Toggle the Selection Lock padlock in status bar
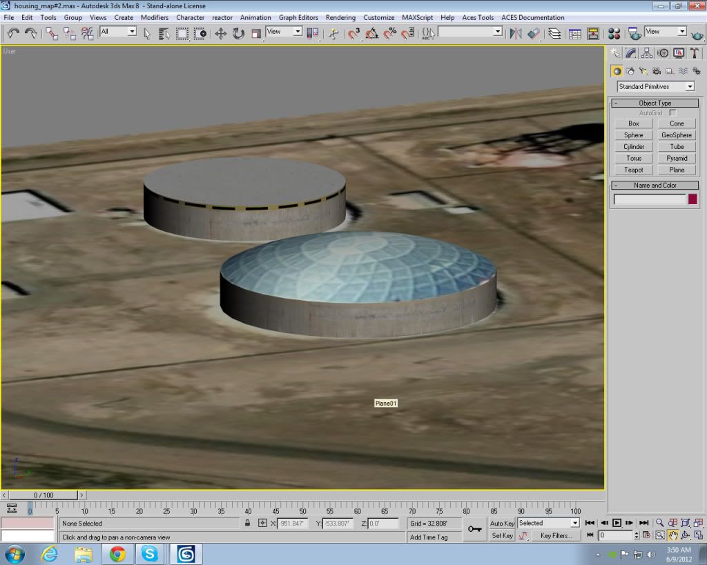The image size is (707, 565). tap(247, 524)
